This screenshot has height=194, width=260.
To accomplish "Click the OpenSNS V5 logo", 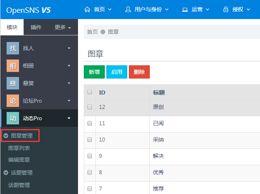I will pos(28,10).
